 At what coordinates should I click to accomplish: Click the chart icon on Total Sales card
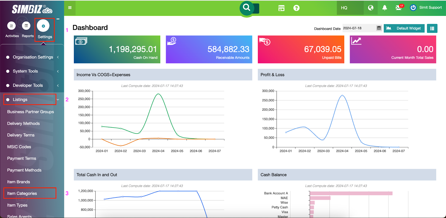point(356,41)
